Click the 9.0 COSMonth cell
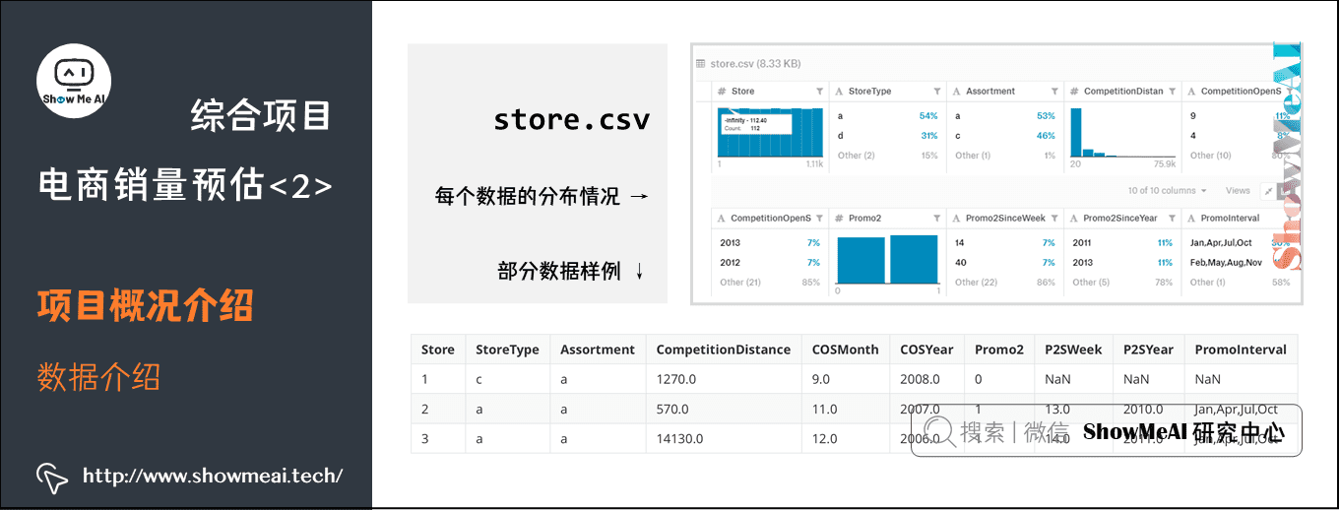 point(846,379)
